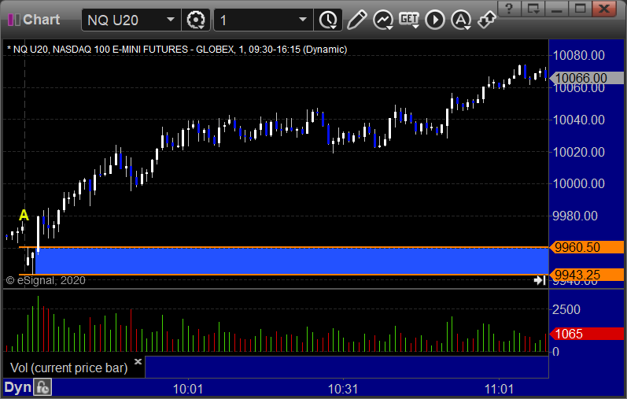Expand the interval dropdown arrow

tap(303, 20)
